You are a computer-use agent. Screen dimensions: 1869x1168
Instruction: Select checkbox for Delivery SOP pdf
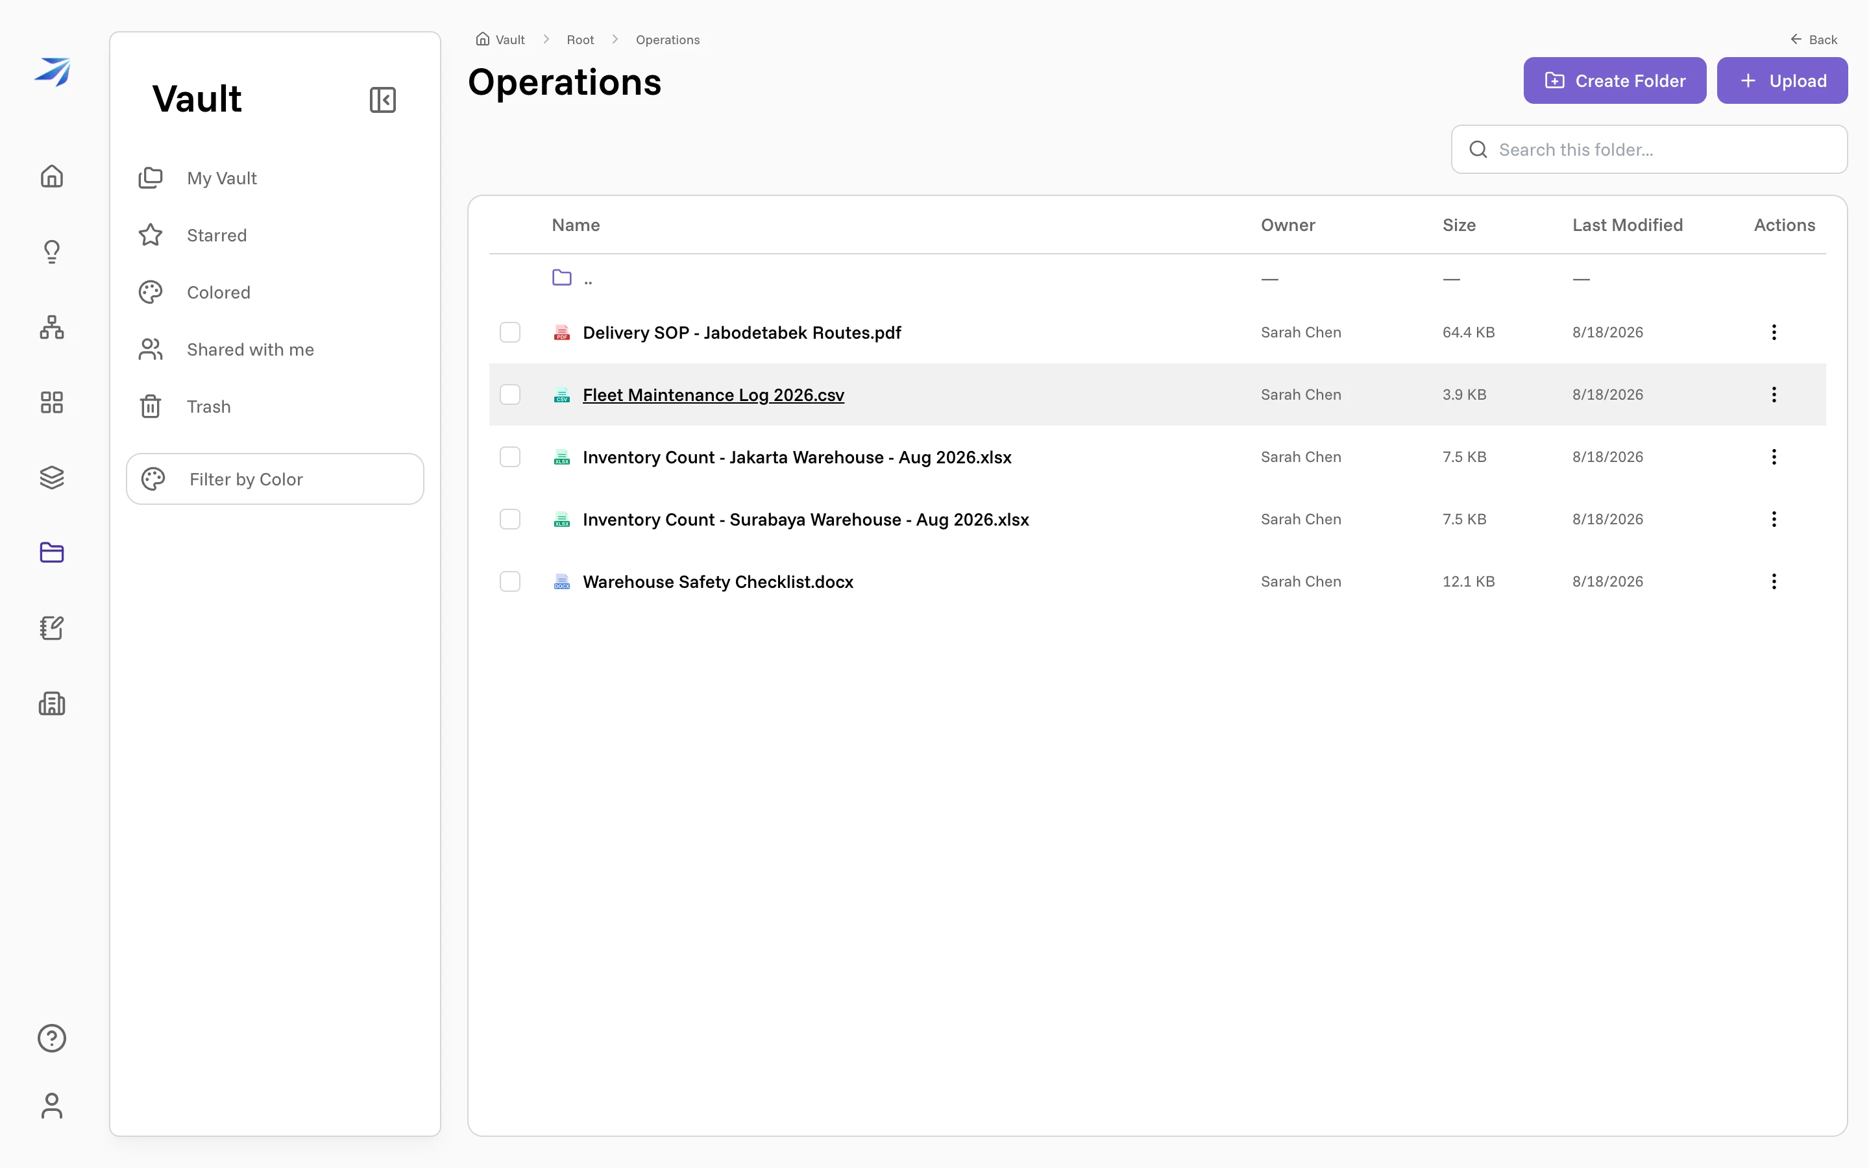click(509, 332)
